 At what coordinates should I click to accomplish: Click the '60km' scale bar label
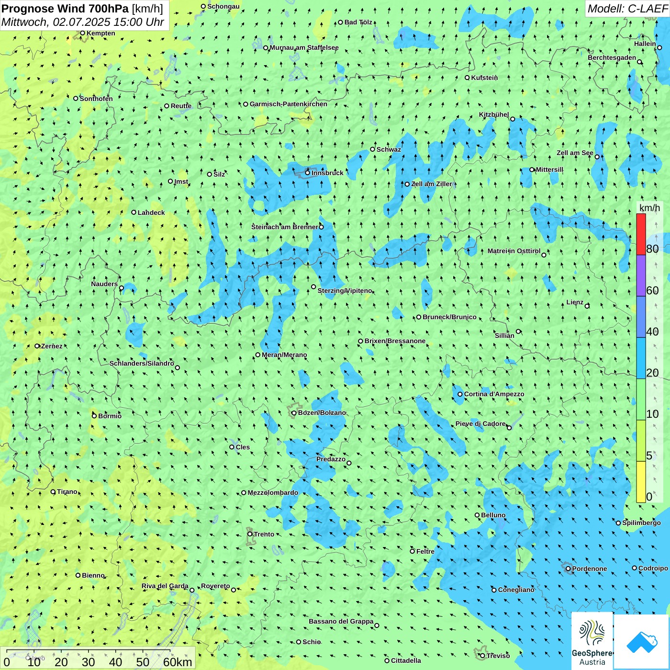(x=178, y=662)
